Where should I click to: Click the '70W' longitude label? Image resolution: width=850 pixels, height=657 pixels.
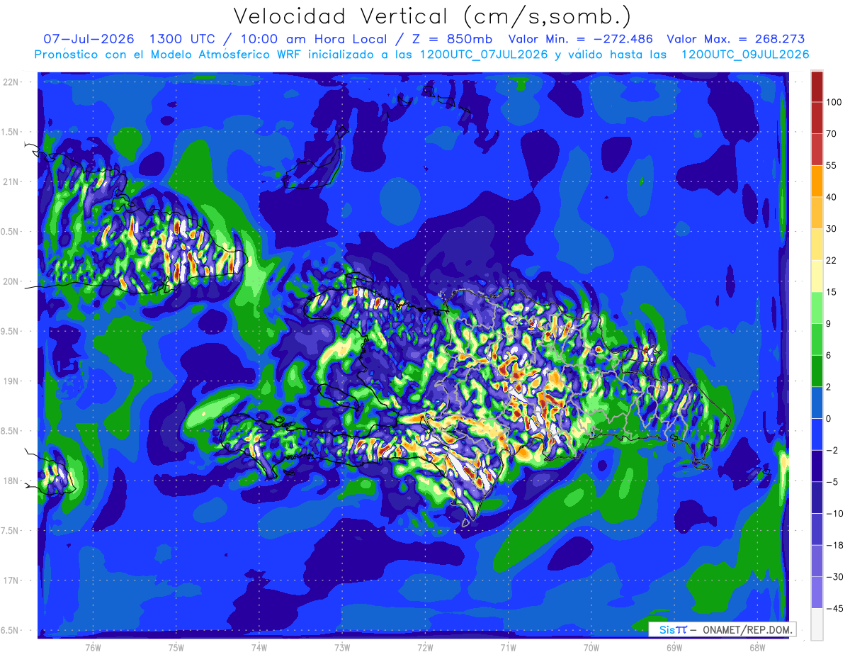(x=591, y=648)
